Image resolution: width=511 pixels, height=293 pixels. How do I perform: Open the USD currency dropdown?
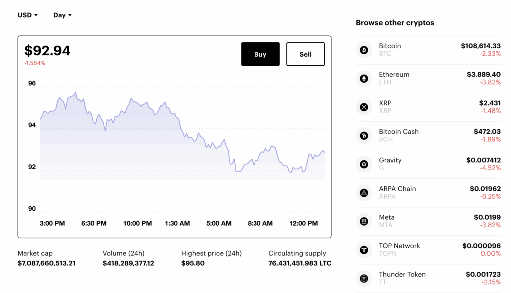(28, 15)
